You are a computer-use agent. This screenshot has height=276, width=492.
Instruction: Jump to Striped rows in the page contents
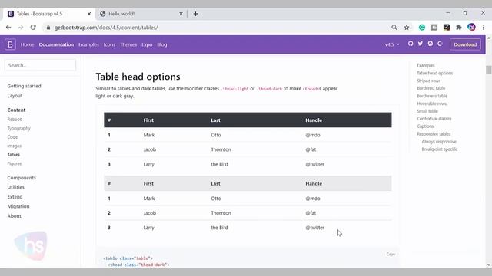(x=429, y=80)
